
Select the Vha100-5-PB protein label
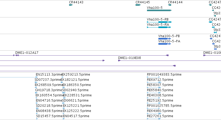click(x=169, y=36)
